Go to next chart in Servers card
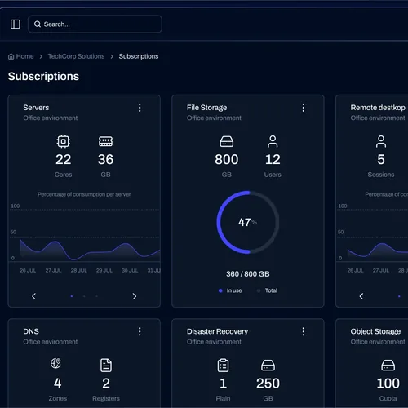Screen dimensions: 408x408 (135, 296)
